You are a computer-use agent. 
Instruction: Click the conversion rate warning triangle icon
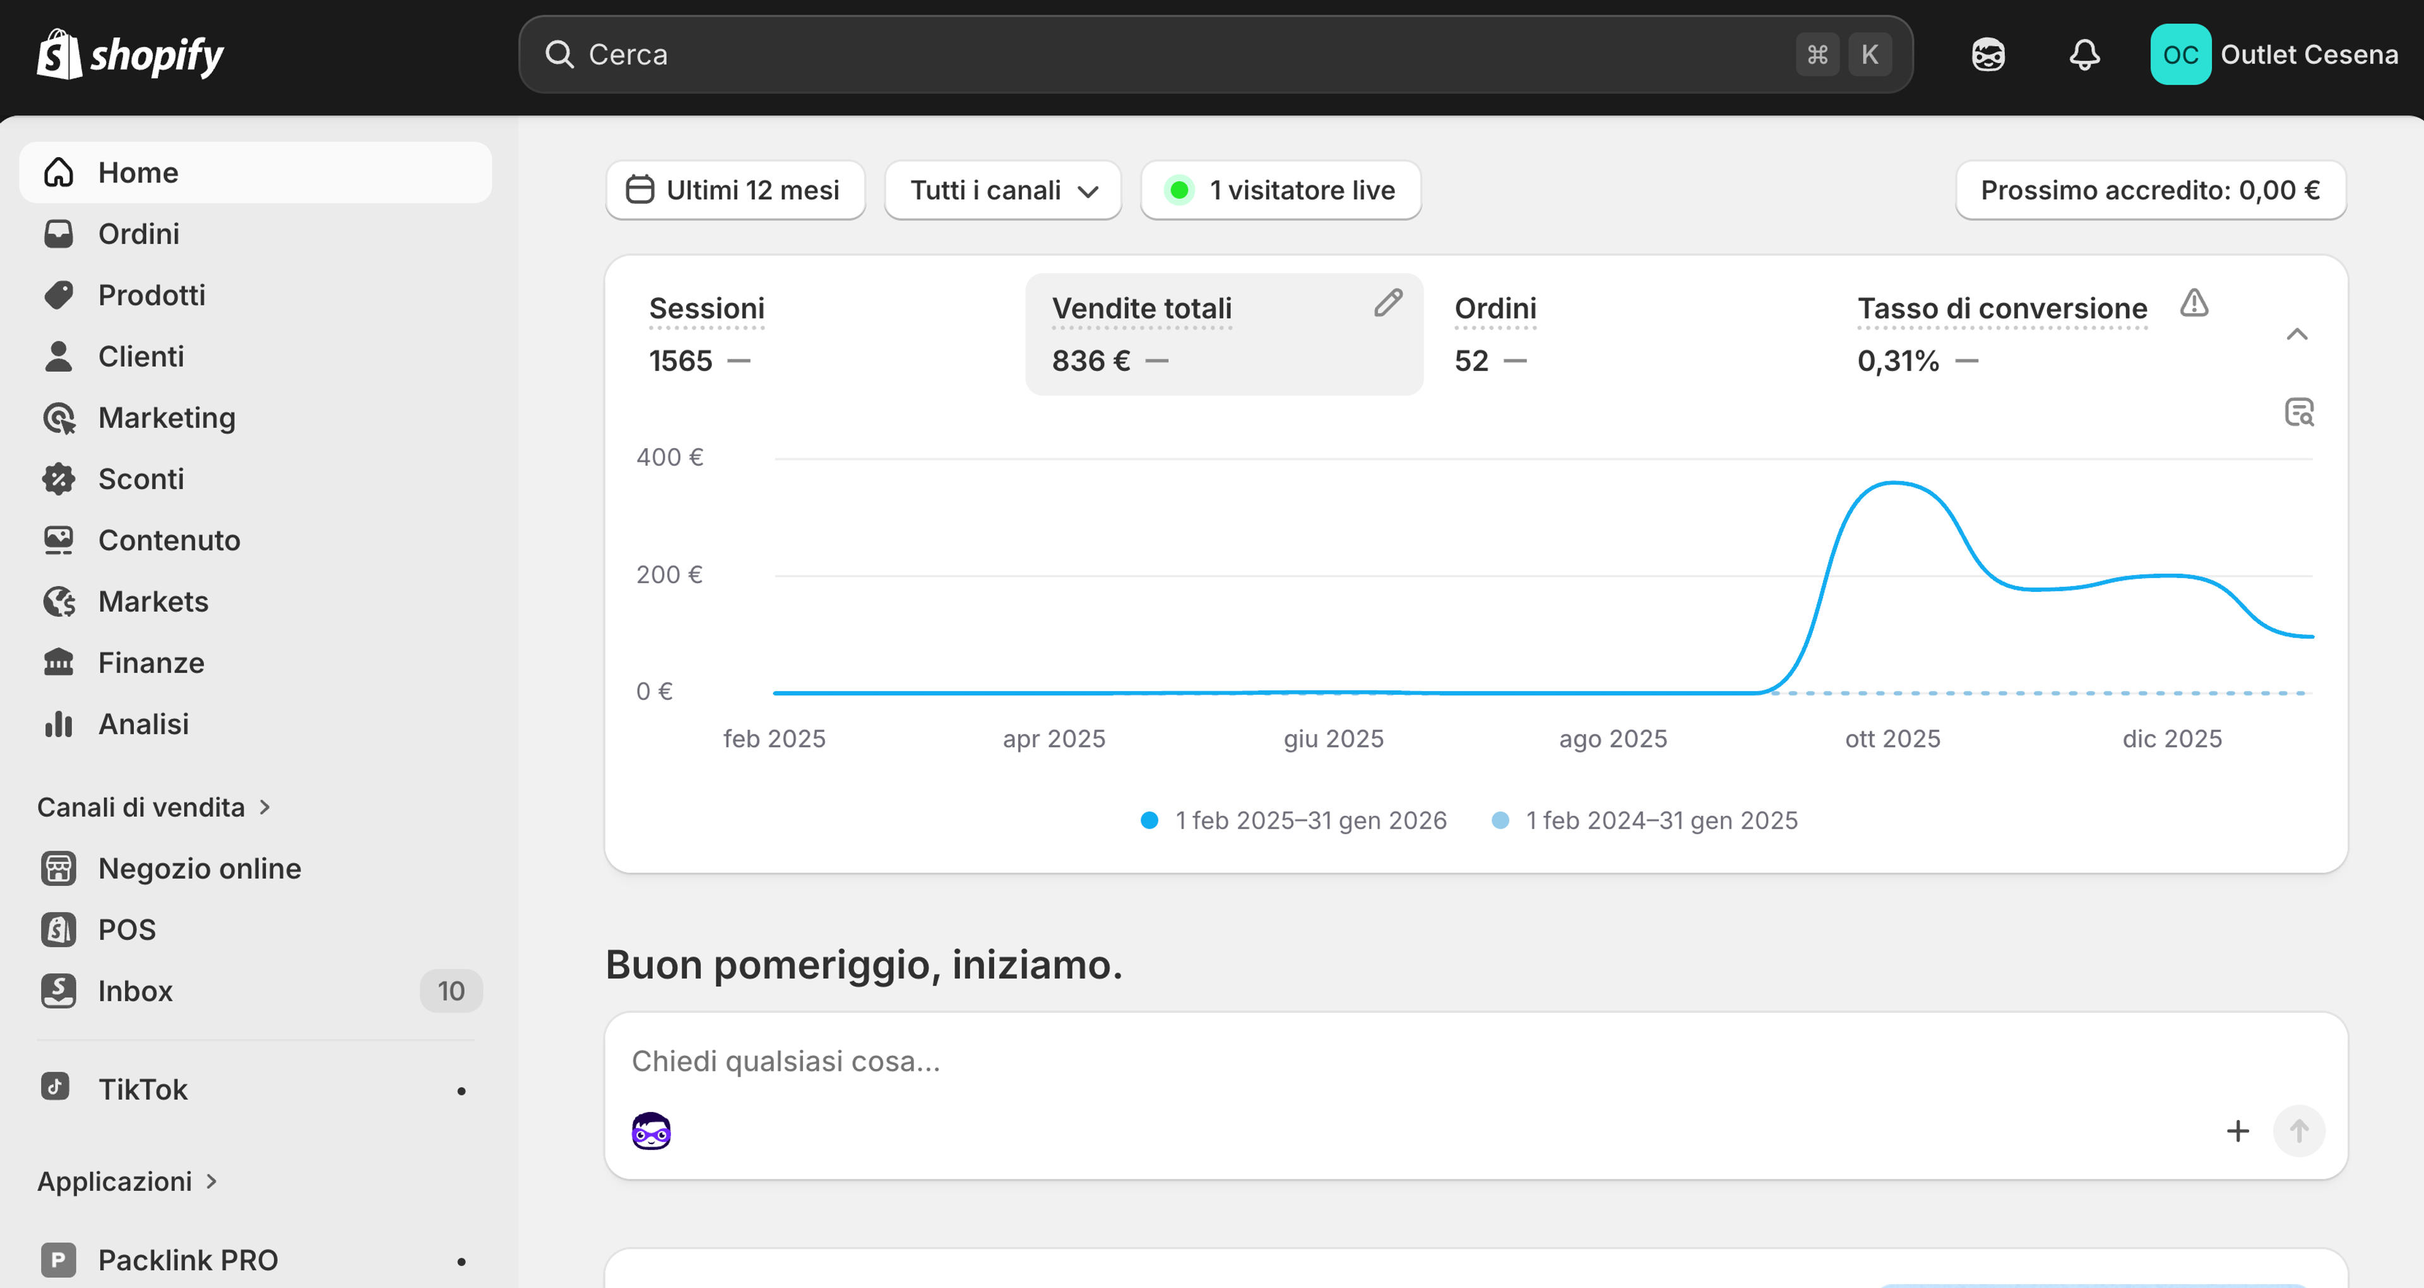(2194, 303)
